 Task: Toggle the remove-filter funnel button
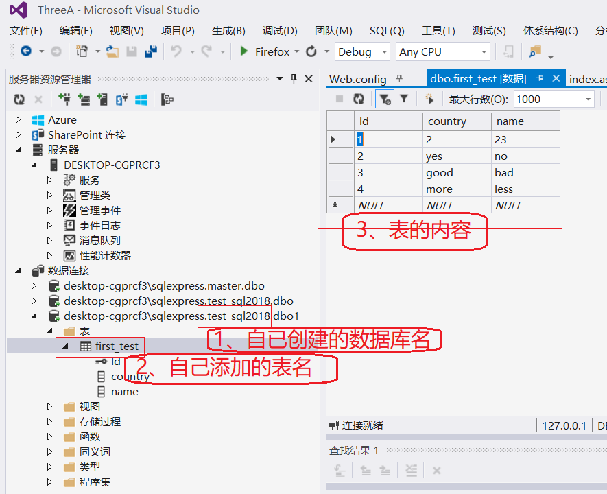click(385, 99)
